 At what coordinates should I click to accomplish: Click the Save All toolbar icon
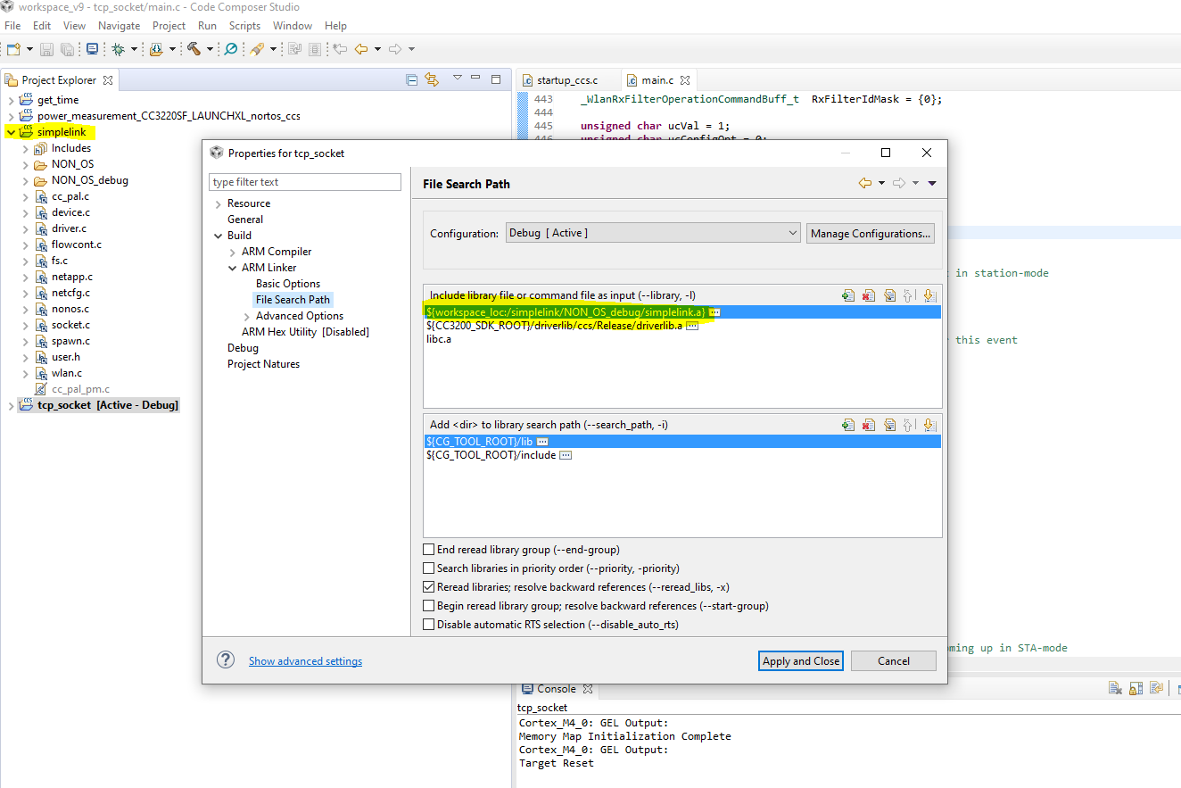(67, 49)
